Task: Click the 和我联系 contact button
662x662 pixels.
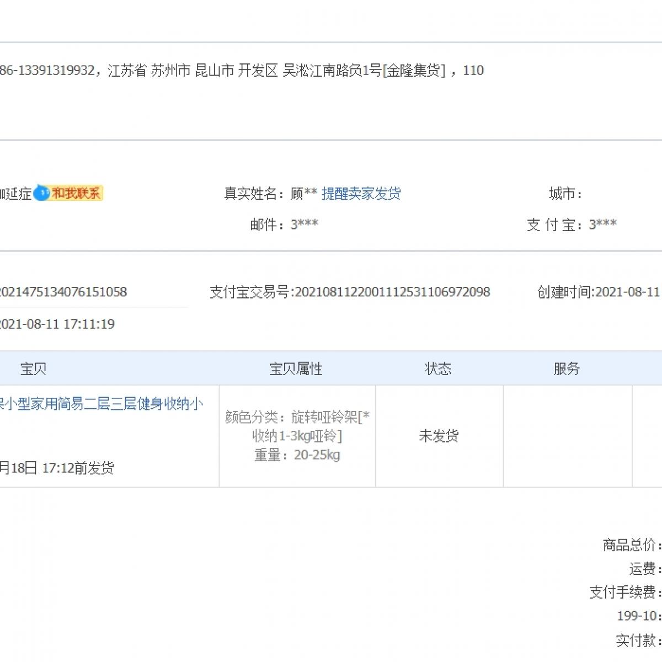Action: 76,193
